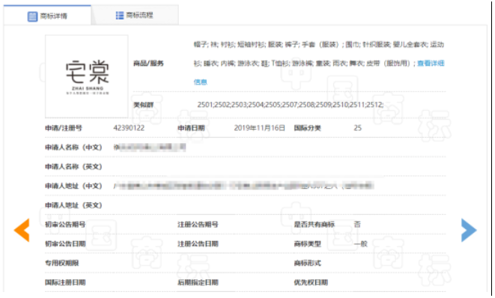Click the 申请人地址（中文） label
Screen dimensions: 495x298
[73, 186]
